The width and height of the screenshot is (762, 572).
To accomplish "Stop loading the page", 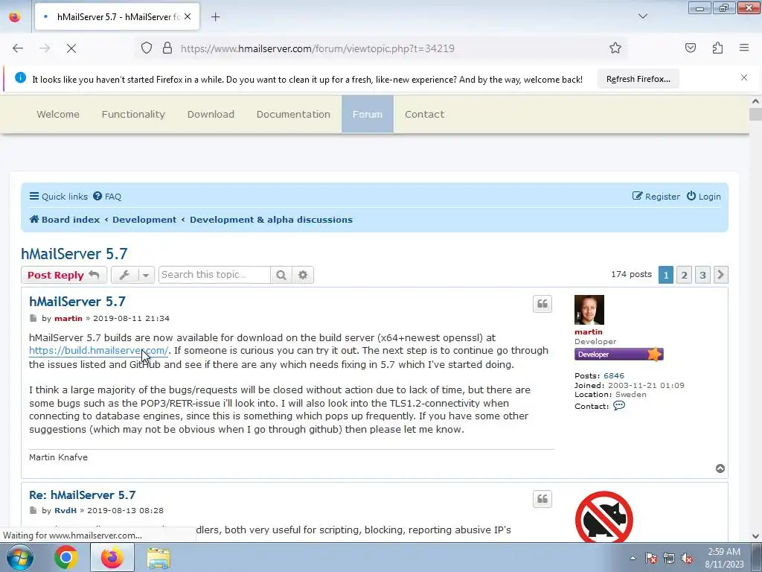I will [71, 48].
